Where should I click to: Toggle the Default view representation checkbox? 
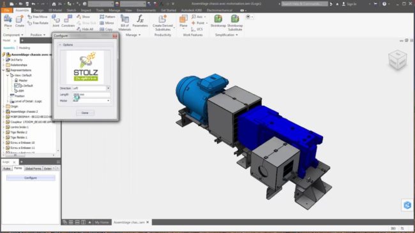click(16, 85)
